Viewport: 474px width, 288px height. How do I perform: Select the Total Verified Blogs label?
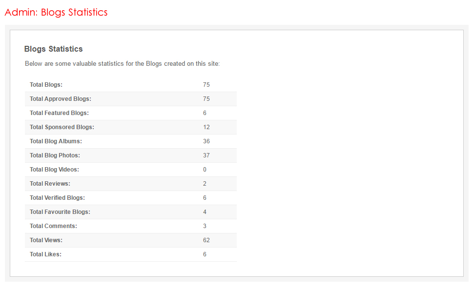[57, 198]
